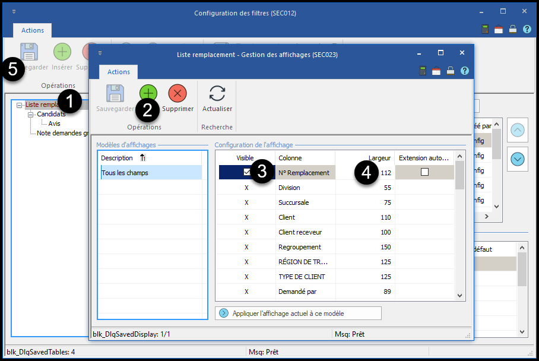The height and width of the screenshot is (361, 539).
Task: Select the Note demandes tree item
Action: coord(62,133)
